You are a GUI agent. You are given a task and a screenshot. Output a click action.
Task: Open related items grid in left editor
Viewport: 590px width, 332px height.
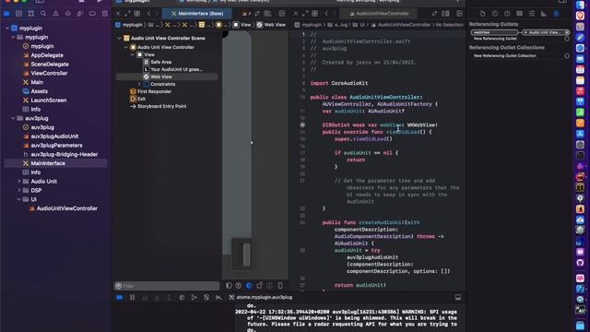tap(137, 14)
